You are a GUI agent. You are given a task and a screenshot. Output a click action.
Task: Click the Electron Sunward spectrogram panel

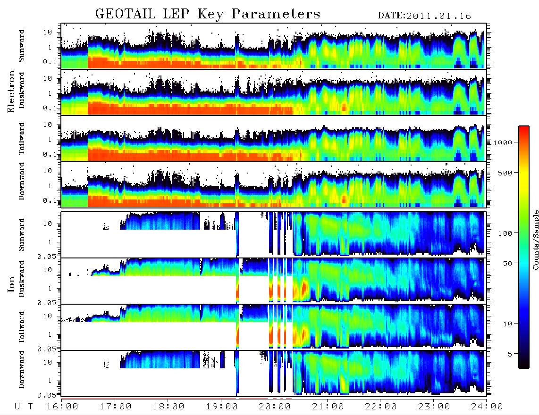pos(274,46)
